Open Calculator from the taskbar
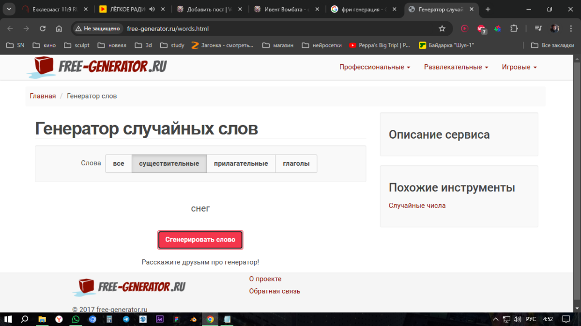The height and width of the screenshot is (326, 581). [x=109, y=319]
